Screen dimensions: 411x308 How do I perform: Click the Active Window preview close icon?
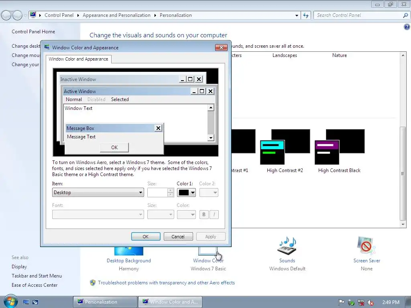click(210, 91)
